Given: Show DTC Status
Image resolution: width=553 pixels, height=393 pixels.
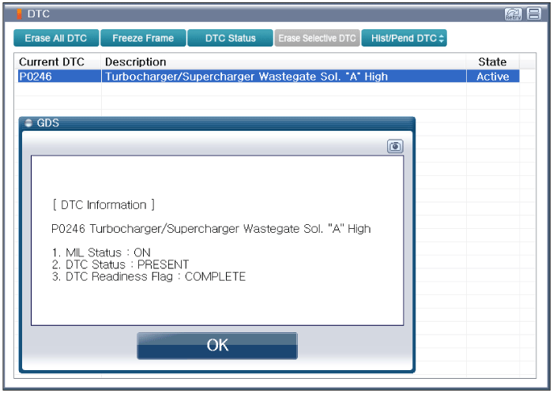Looking at the screenshot, I should tap(231, 38).
